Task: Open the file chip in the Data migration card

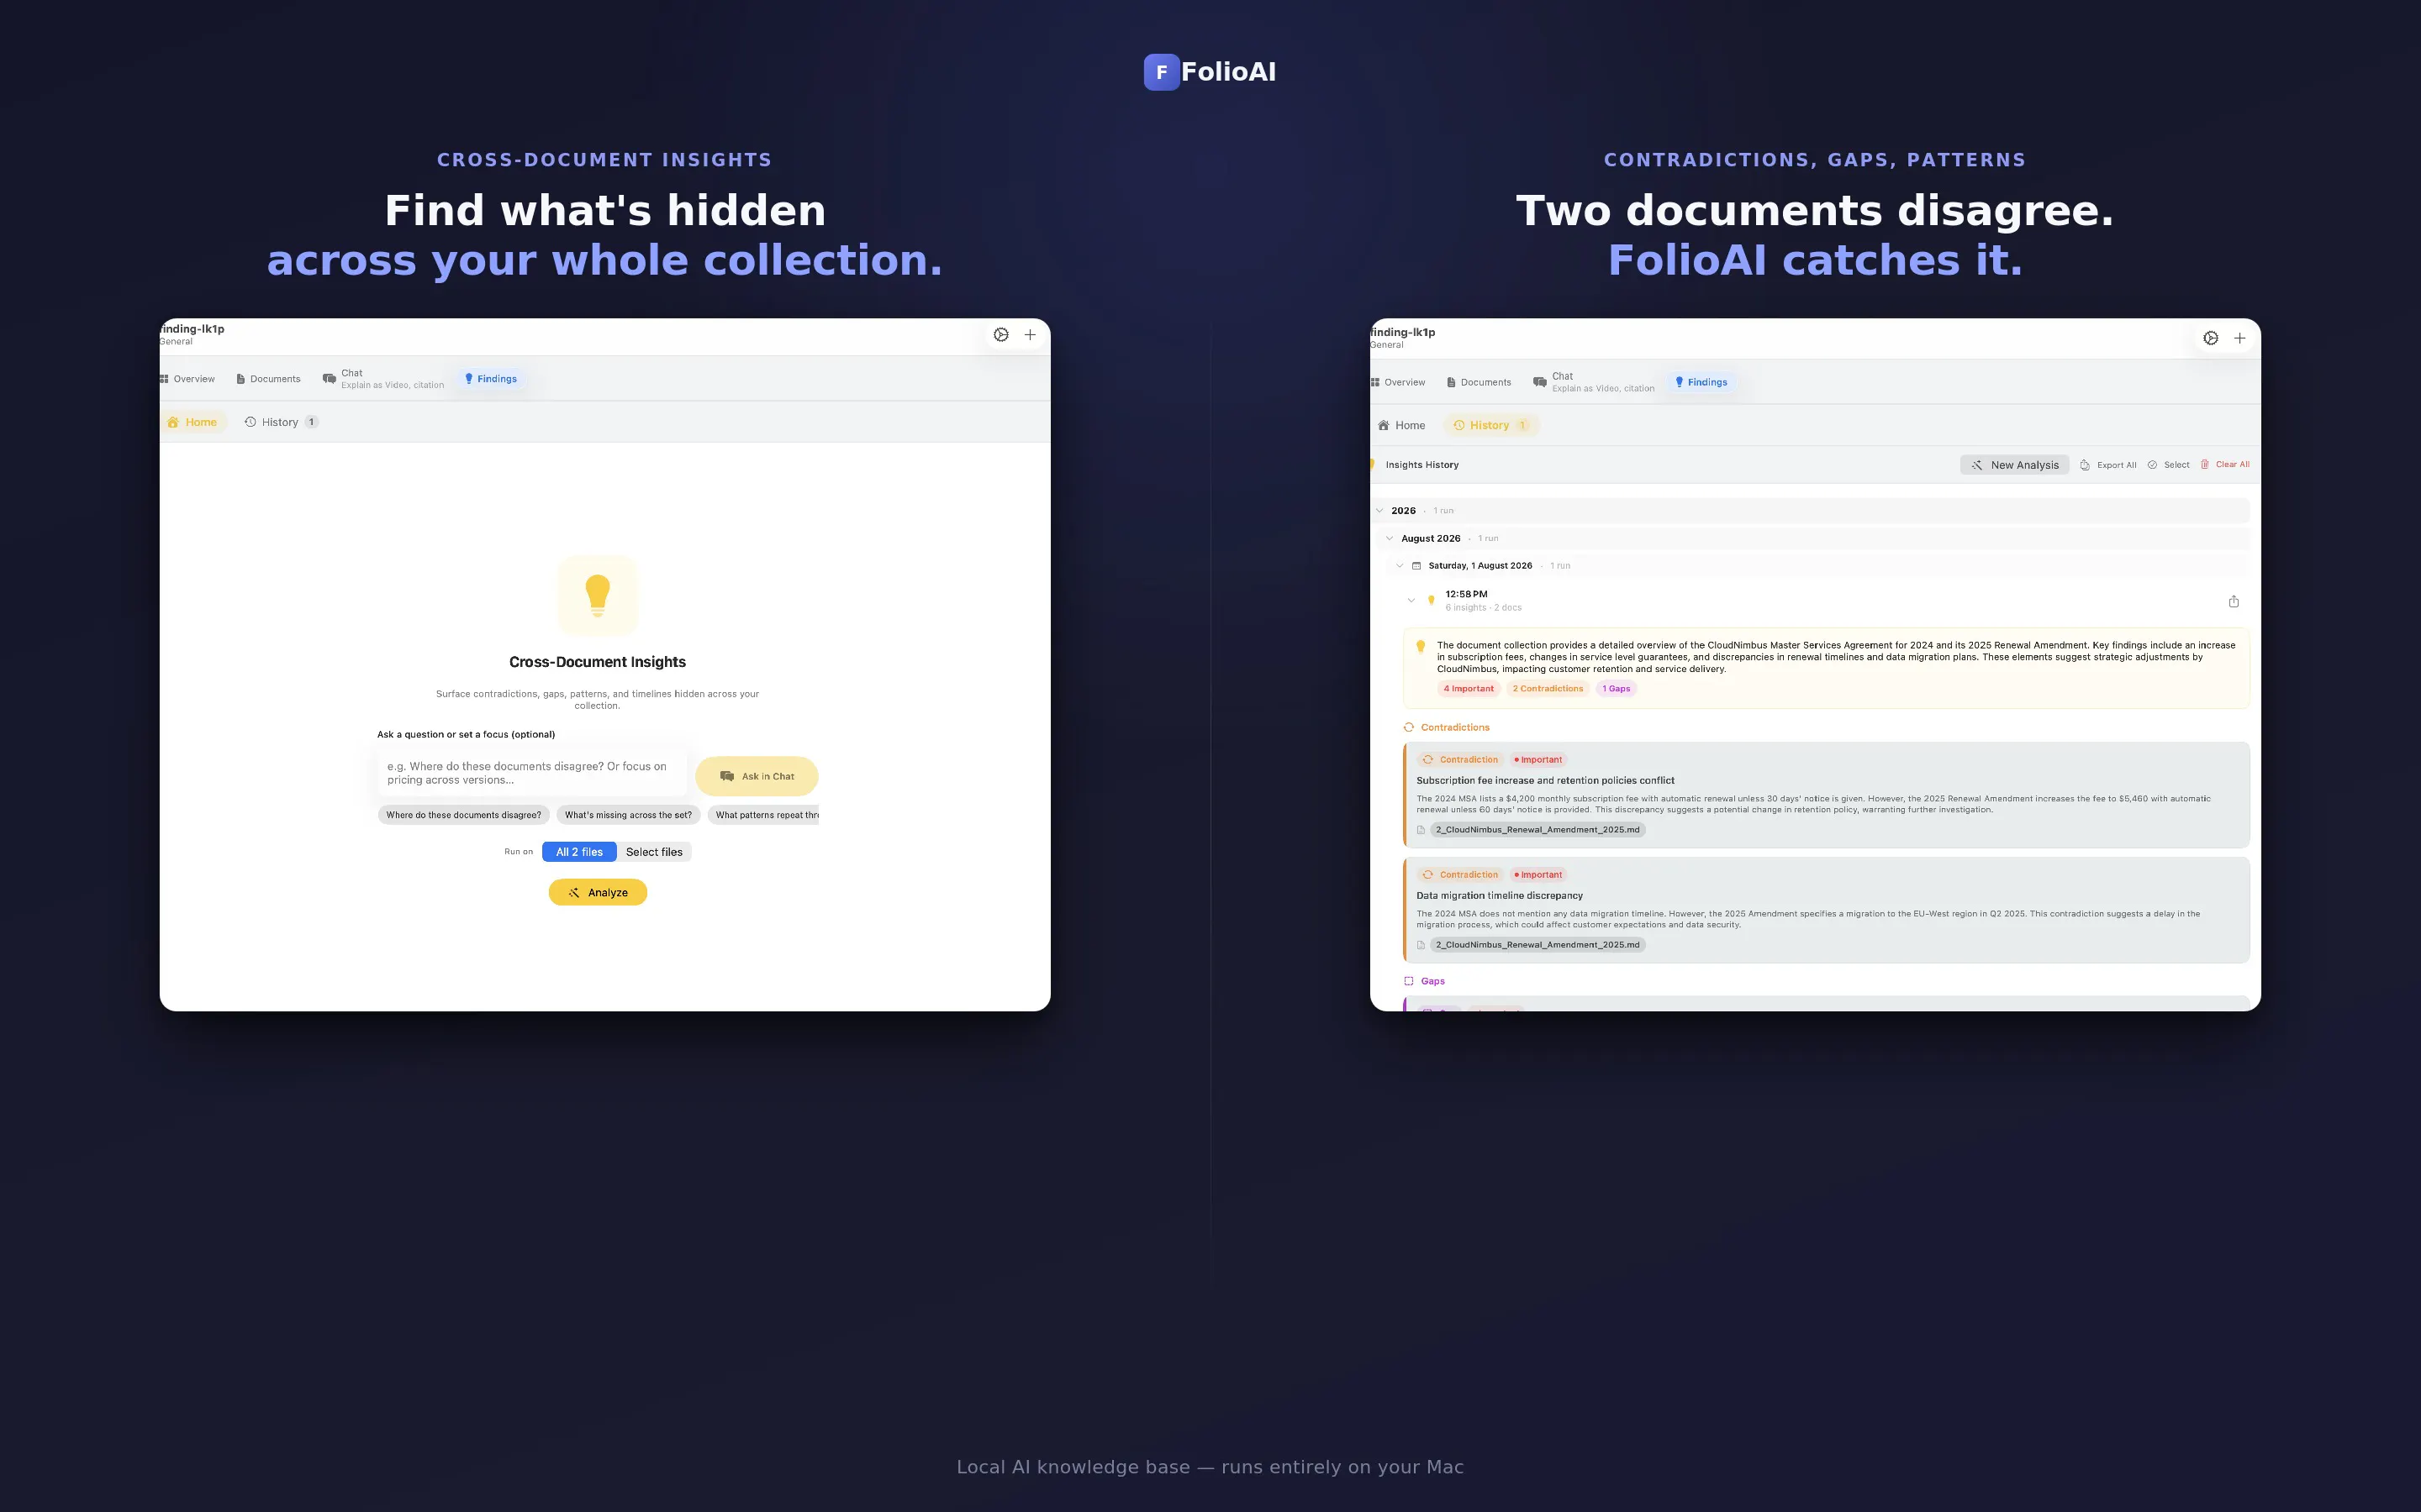Action: (1538, 945)
